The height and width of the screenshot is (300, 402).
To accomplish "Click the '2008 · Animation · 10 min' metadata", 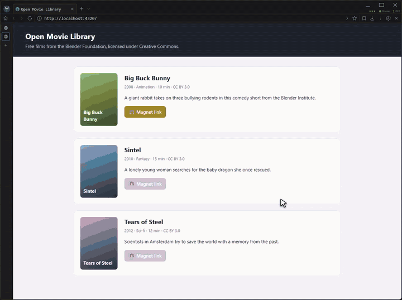I will tap(147, 87).
